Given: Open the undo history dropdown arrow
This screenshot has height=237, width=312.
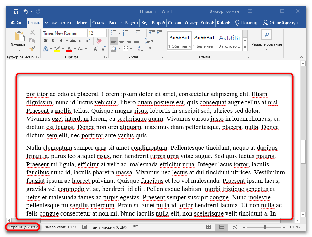Looking at the screenshot, I should click(31, 12).
